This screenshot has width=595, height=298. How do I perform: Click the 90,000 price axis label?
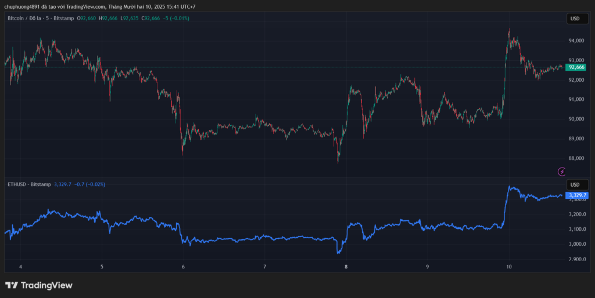click(x=576, y=119)
